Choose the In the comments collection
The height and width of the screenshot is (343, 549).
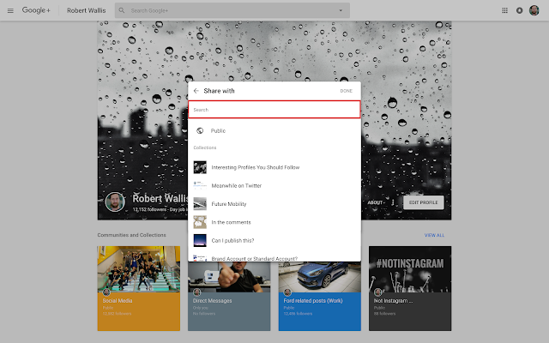pyautogui.click(x=274, y=222)
